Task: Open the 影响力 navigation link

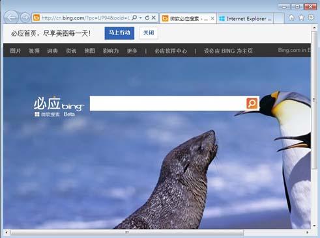Action: [x=111, y=51]
